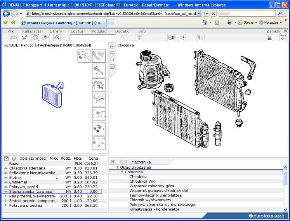Click the Google search box
Image resolution: width=290 pixels, height=221 pixels.
[247, 14]
